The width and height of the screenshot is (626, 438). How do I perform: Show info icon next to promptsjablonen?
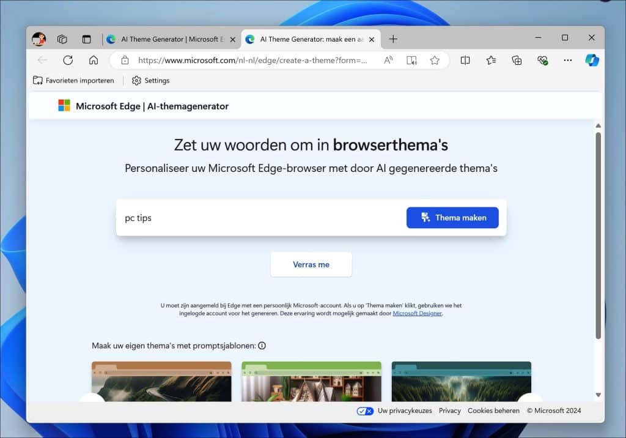pyautogui.click(x=262, y=346)
